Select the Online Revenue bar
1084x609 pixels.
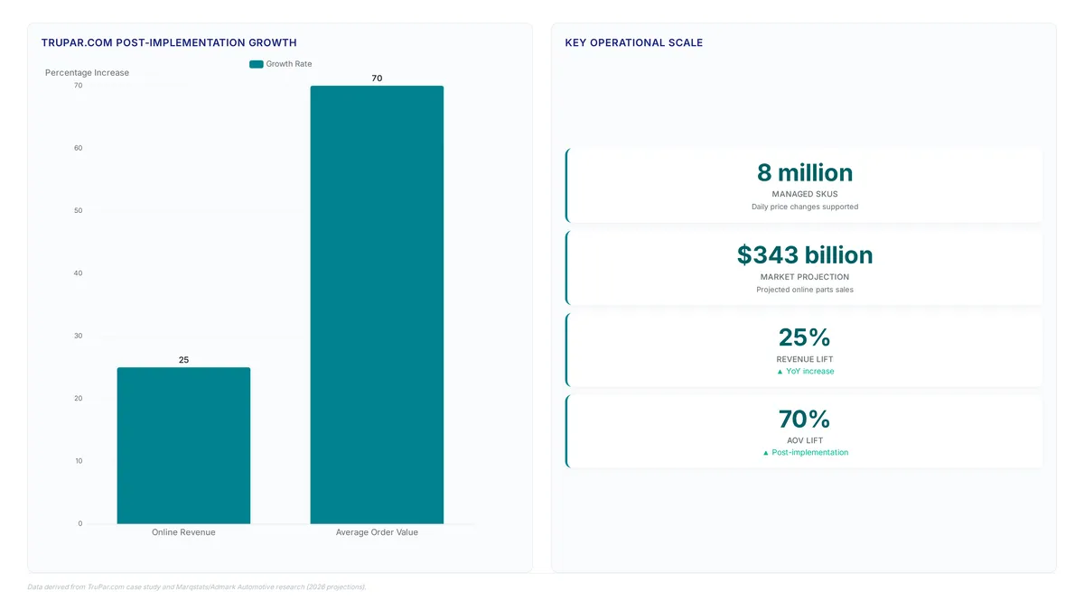click(183, 446)
